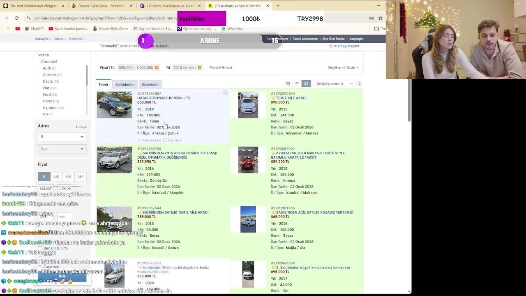526x296 pixels.
Task: Open the Karşılaştır header link
Action: 356,39
